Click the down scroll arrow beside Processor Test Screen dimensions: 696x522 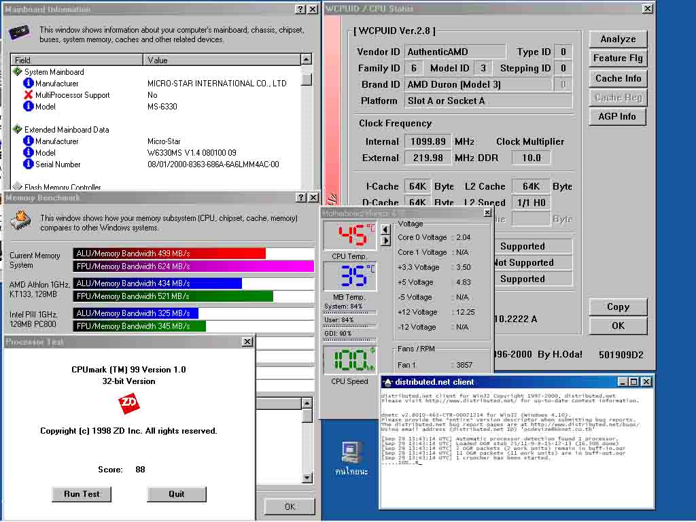tap(307, 478)
